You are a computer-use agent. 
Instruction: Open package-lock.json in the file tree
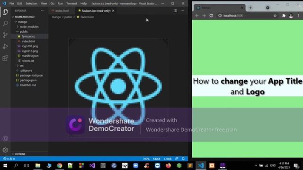pos(31,76)
